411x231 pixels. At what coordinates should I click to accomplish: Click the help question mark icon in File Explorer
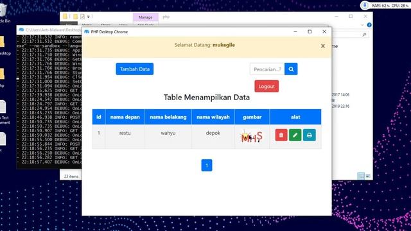point(369,25)
